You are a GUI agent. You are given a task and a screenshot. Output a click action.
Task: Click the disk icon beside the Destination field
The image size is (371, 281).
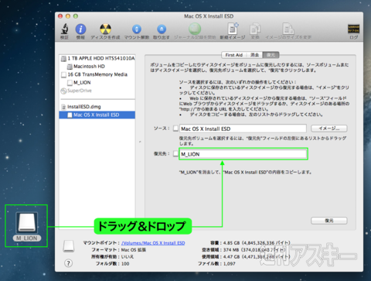pyautogui.click(x=175, y=154)
